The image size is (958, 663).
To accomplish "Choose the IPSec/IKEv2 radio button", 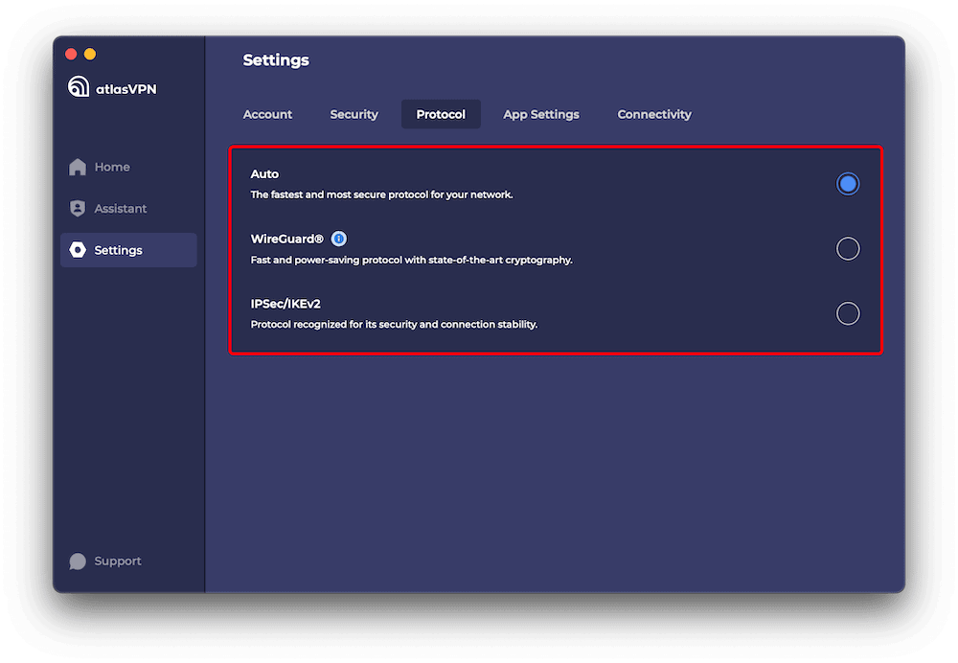I will click(x=847, y=313).
